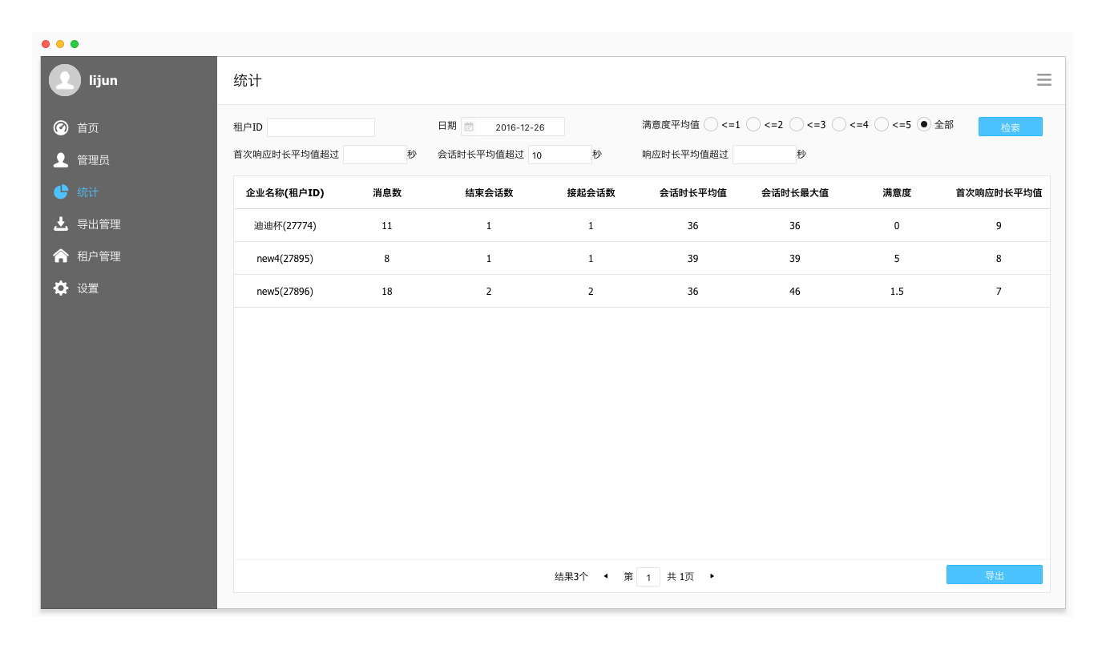Screen dimensions: 1106x649
Task: Focus the 响应时长平均值超过 input
Action: pyautogui.click(x=765, y=155)
